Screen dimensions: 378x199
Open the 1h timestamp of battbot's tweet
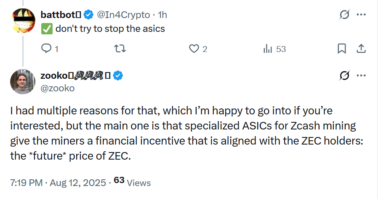pos(162,15)
